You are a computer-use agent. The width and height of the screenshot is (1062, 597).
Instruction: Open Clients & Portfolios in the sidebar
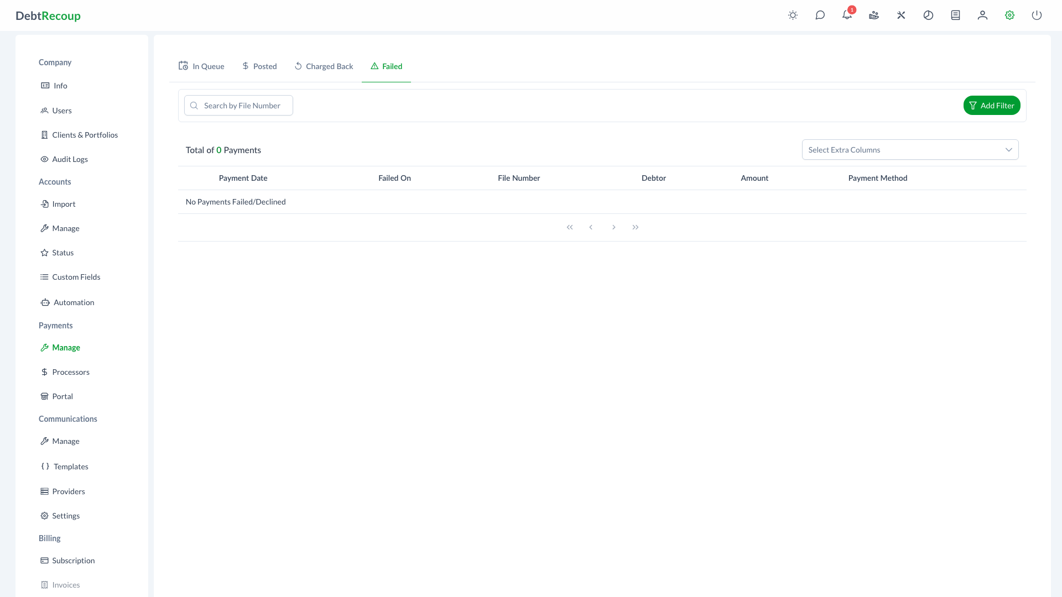click(85, 134)
